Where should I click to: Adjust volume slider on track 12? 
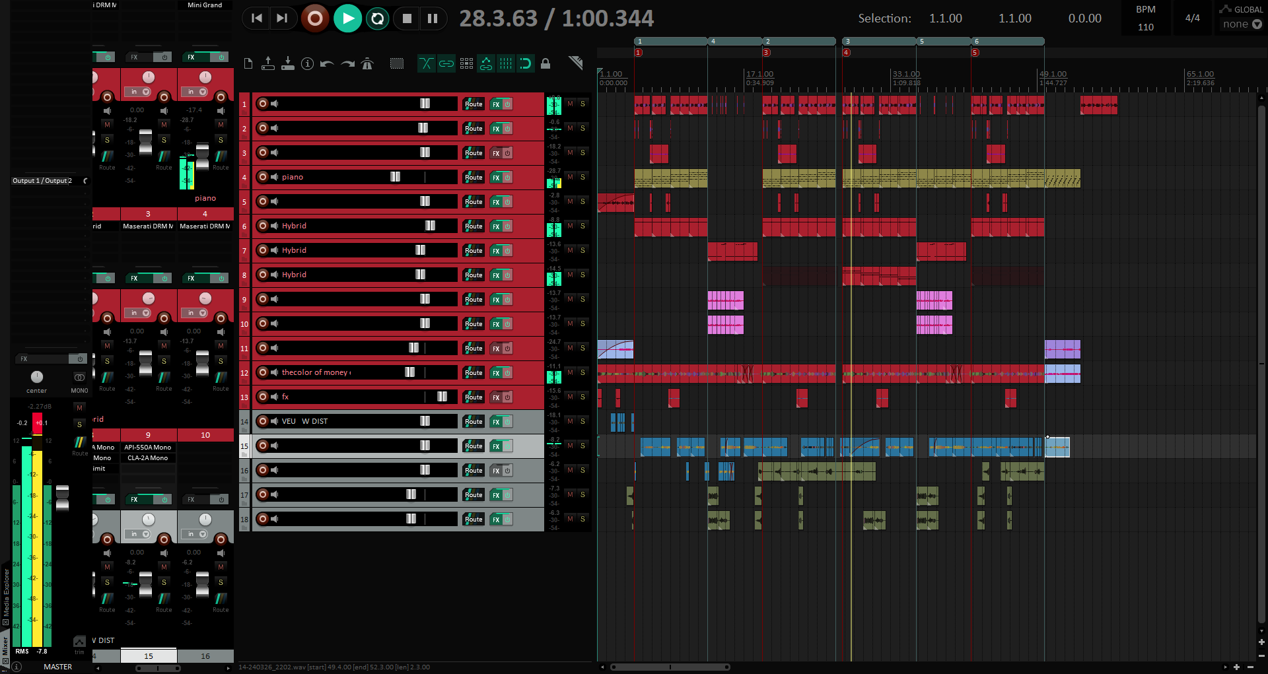click(x=409, y=372)
